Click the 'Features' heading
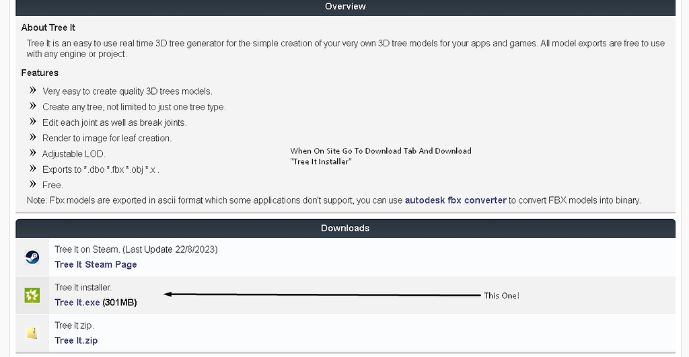This screenshot has height=357, width=689. [x=40, y=73]
